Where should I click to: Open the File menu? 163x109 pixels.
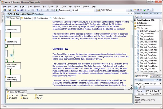coord(5,6)
